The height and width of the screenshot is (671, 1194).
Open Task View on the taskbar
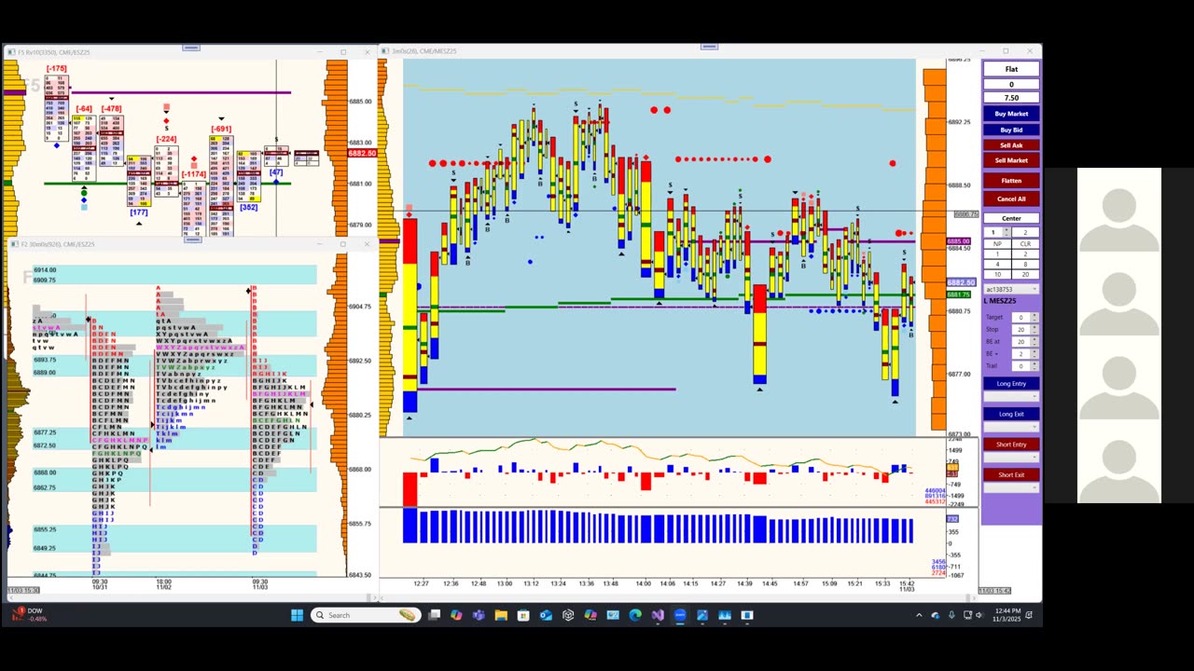[434, 615]
